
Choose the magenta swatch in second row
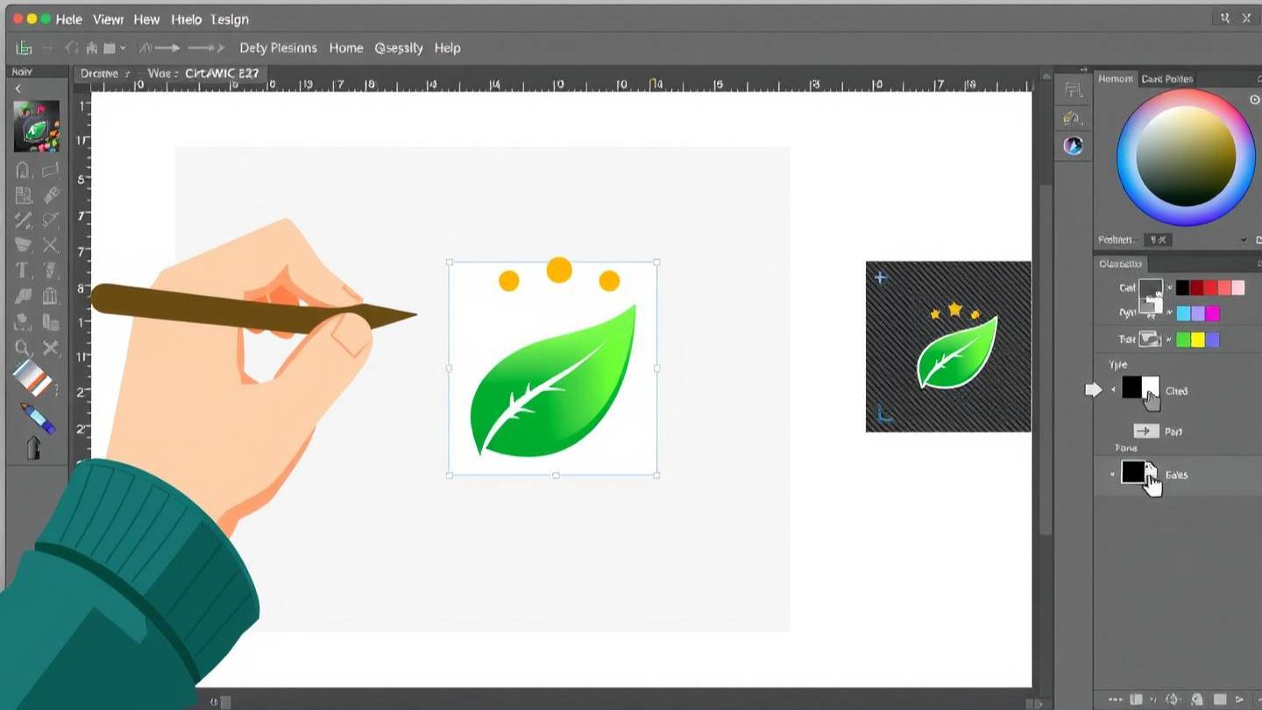point(1212,313)
